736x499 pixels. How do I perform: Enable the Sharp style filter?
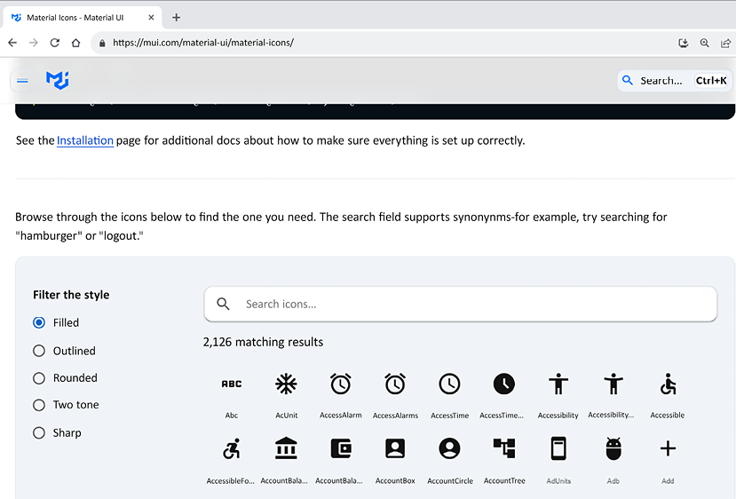pos(39,433)
